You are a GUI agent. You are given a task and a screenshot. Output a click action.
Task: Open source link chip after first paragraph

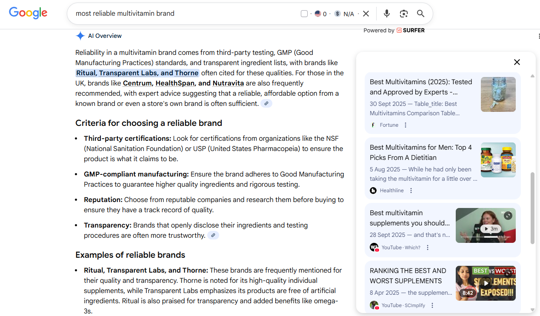pyautogui.click(x=266, y=103)
